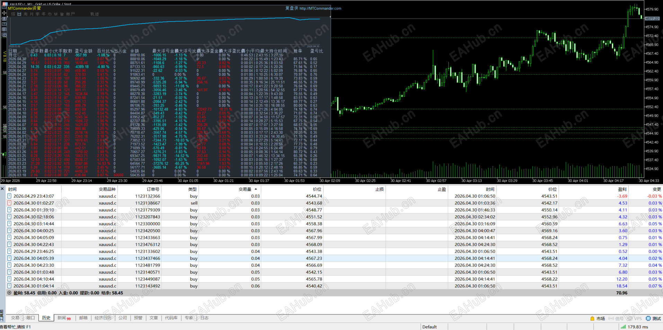Select the 月 monthly view in MTCommander
This screenshot has height=330, width=663.
click(x=32, y=14)
